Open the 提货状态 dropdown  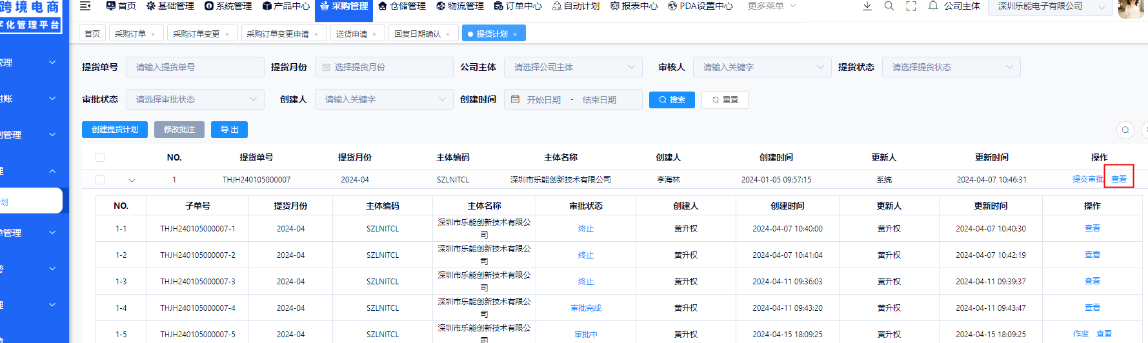pos(951,67)
